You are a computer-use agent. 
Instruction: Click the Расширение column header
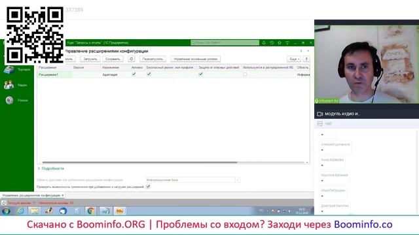(x=54, y=68)
